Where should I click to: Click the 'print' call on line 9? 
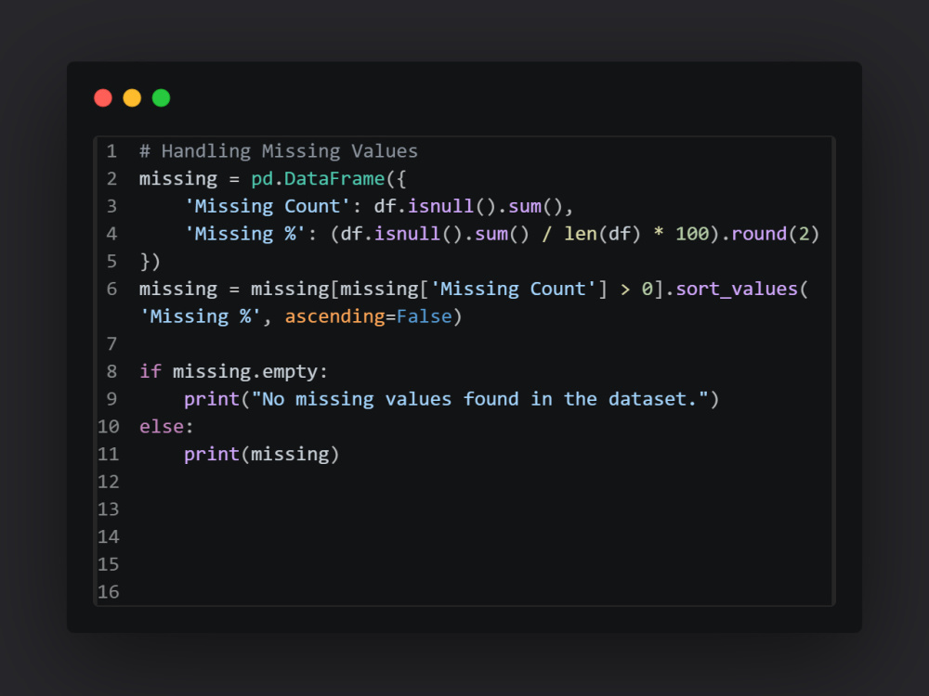tap(212, 399)
